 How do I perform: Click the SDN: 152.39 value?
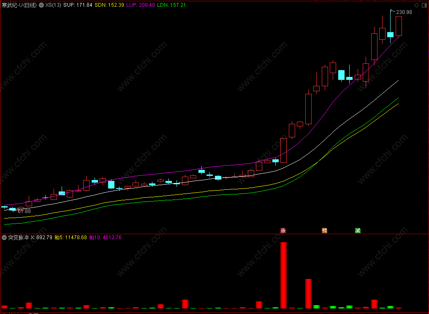tap(109, 5)
